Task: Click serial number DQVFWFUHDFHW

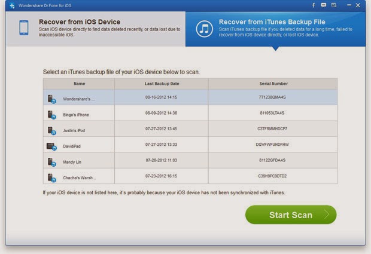Action: coord(272,145)
